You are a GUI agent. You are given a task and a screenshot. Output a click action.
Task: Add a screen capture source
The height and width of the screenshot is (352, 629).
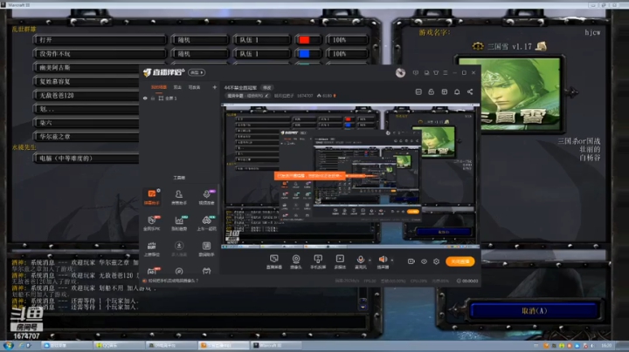pyautogui.click(x=274, y=261)
